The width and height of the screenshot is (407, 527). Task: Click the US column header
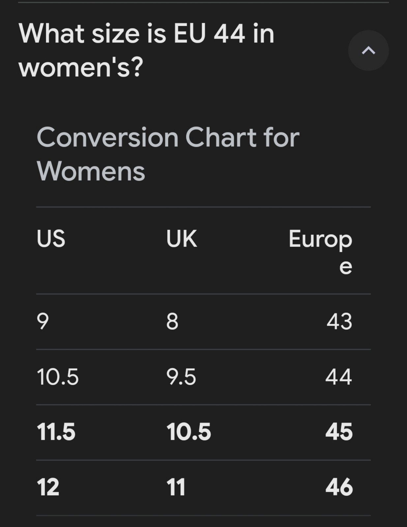(51, 238)
